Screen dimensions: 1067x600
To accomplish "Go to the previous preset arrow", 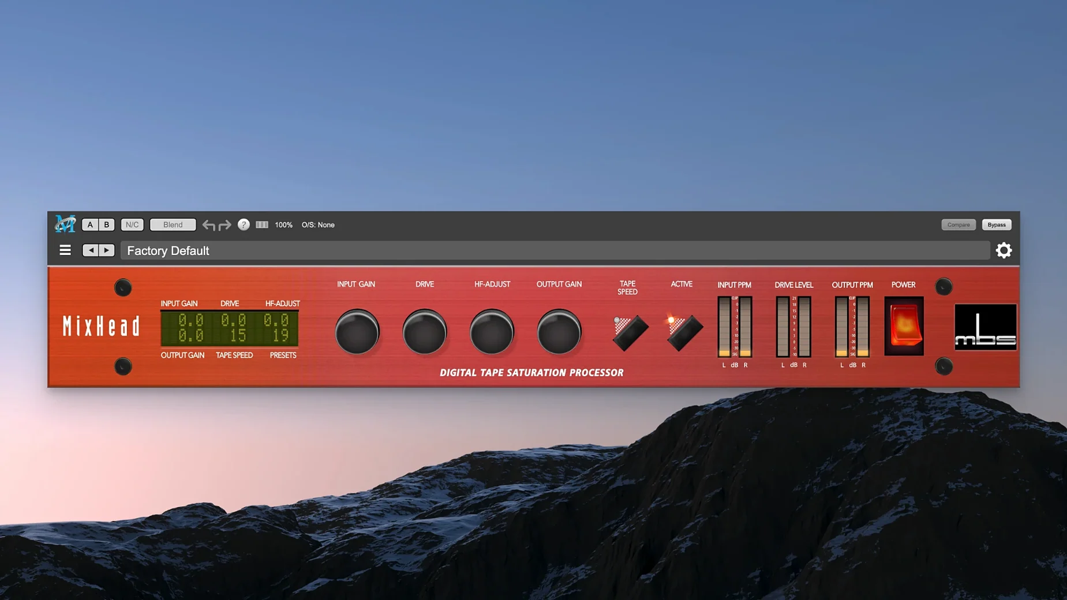I will click(91, 250).
